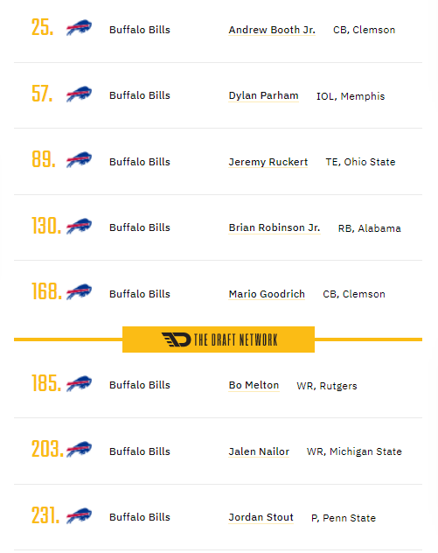Select Bills logo on pick 89 row
The height and width of the screenshot is (553, 438).
79,160
